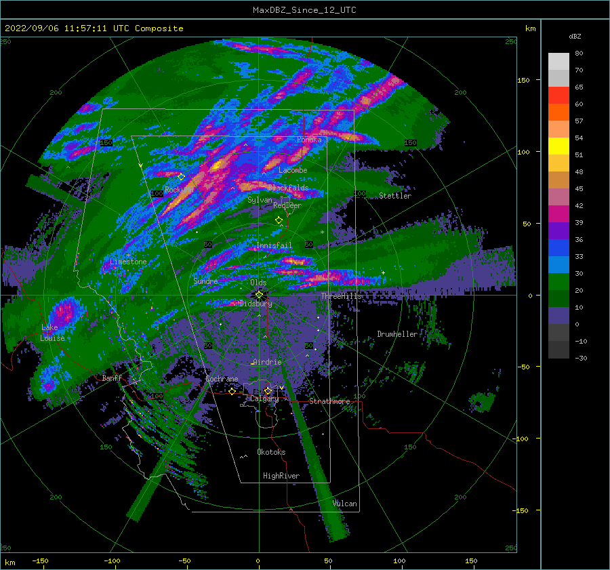The image size is (610, 570).
Task: Click the 2022/09/06 11:57:11 UTC Composite timestamp
Action: pyautogui.click(x=94, y=28)
